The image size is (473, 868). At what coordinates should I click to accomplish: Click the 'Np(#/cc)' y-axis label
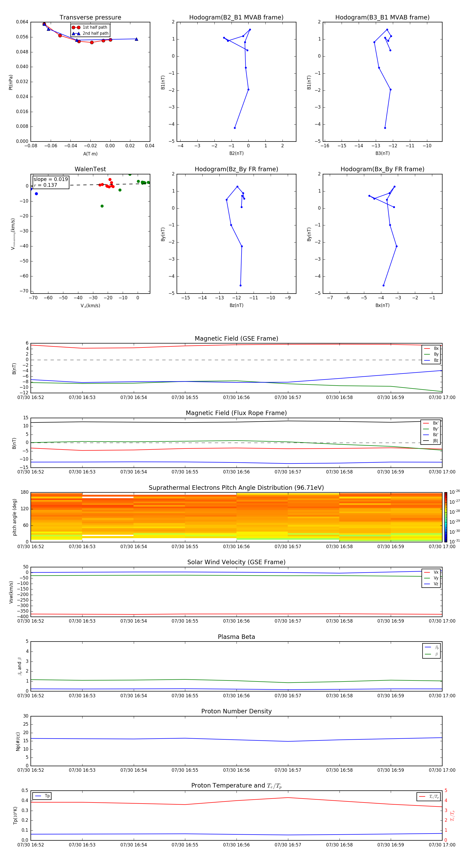(18, 741)
